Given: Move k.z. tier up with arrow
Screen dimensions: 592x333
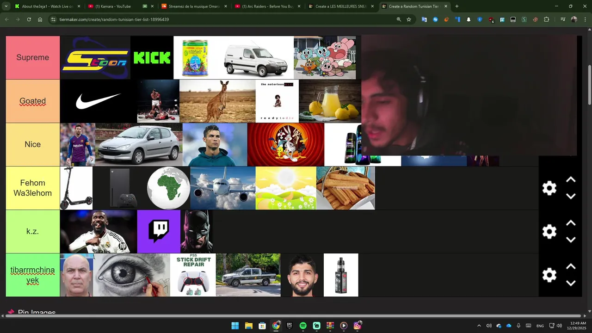Looking at the screenshot, I should (x=571, y=223).
